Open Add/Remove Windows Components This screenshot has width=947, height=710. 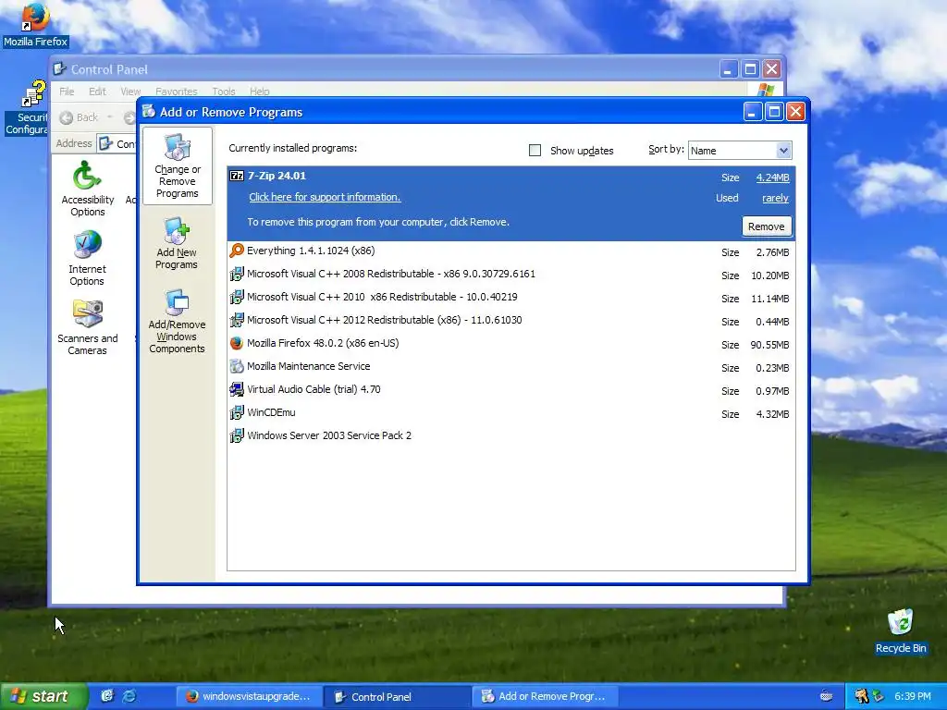177,321
